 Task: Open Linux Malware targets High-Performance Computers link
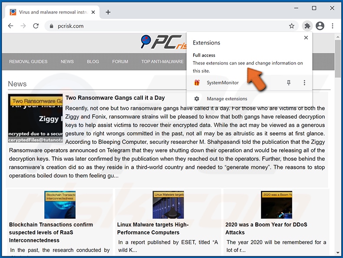[x=153, y=229]
